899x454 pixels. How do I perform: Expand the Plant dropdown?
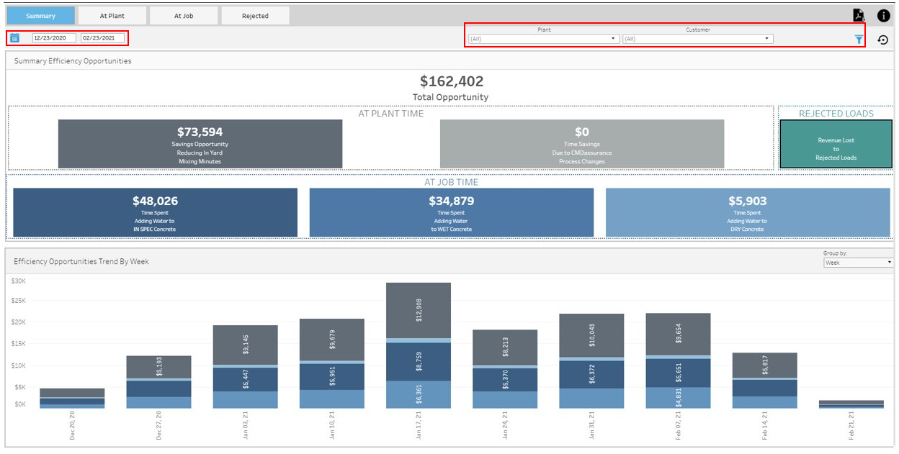pos(544,39)
